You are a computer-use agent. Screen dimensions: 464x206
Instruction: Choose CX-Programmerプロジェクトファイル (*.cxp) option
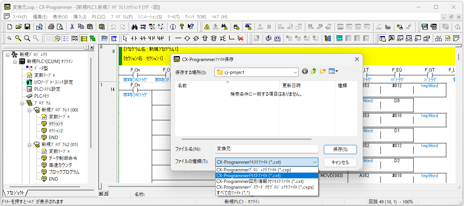[267, 170]
